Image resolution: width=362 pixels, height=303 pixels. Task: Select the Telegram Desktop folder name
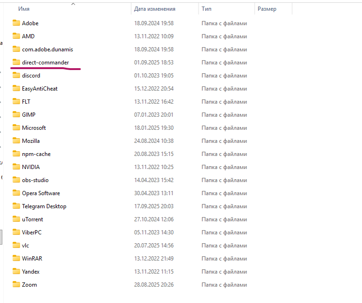(44, 206)
